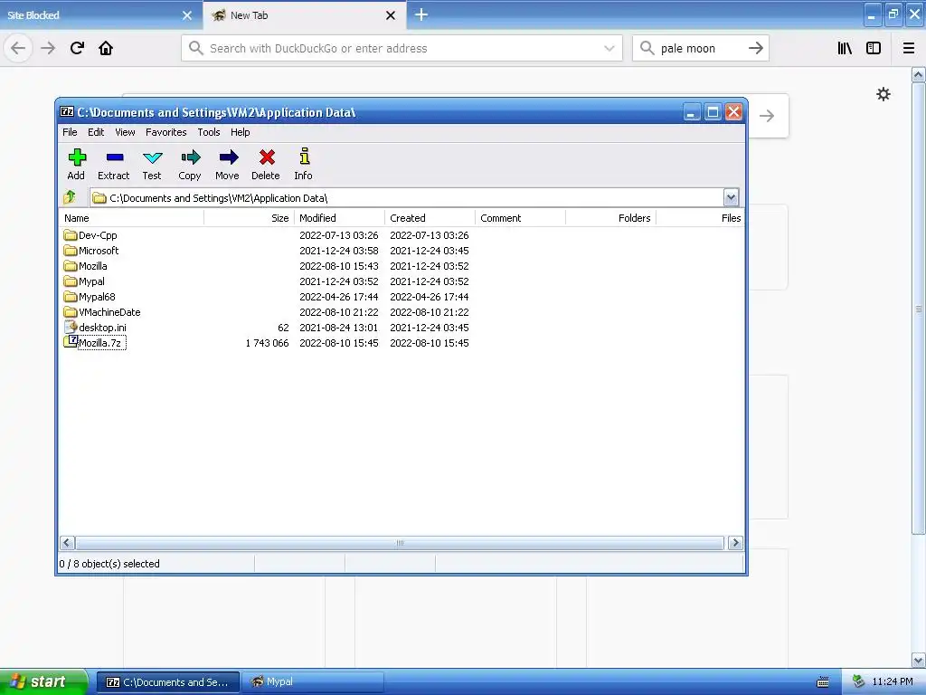Click the horizontal scrollbar thumb in 7-Zip
This screenshot has width=926, height=695.
(400, 543)
